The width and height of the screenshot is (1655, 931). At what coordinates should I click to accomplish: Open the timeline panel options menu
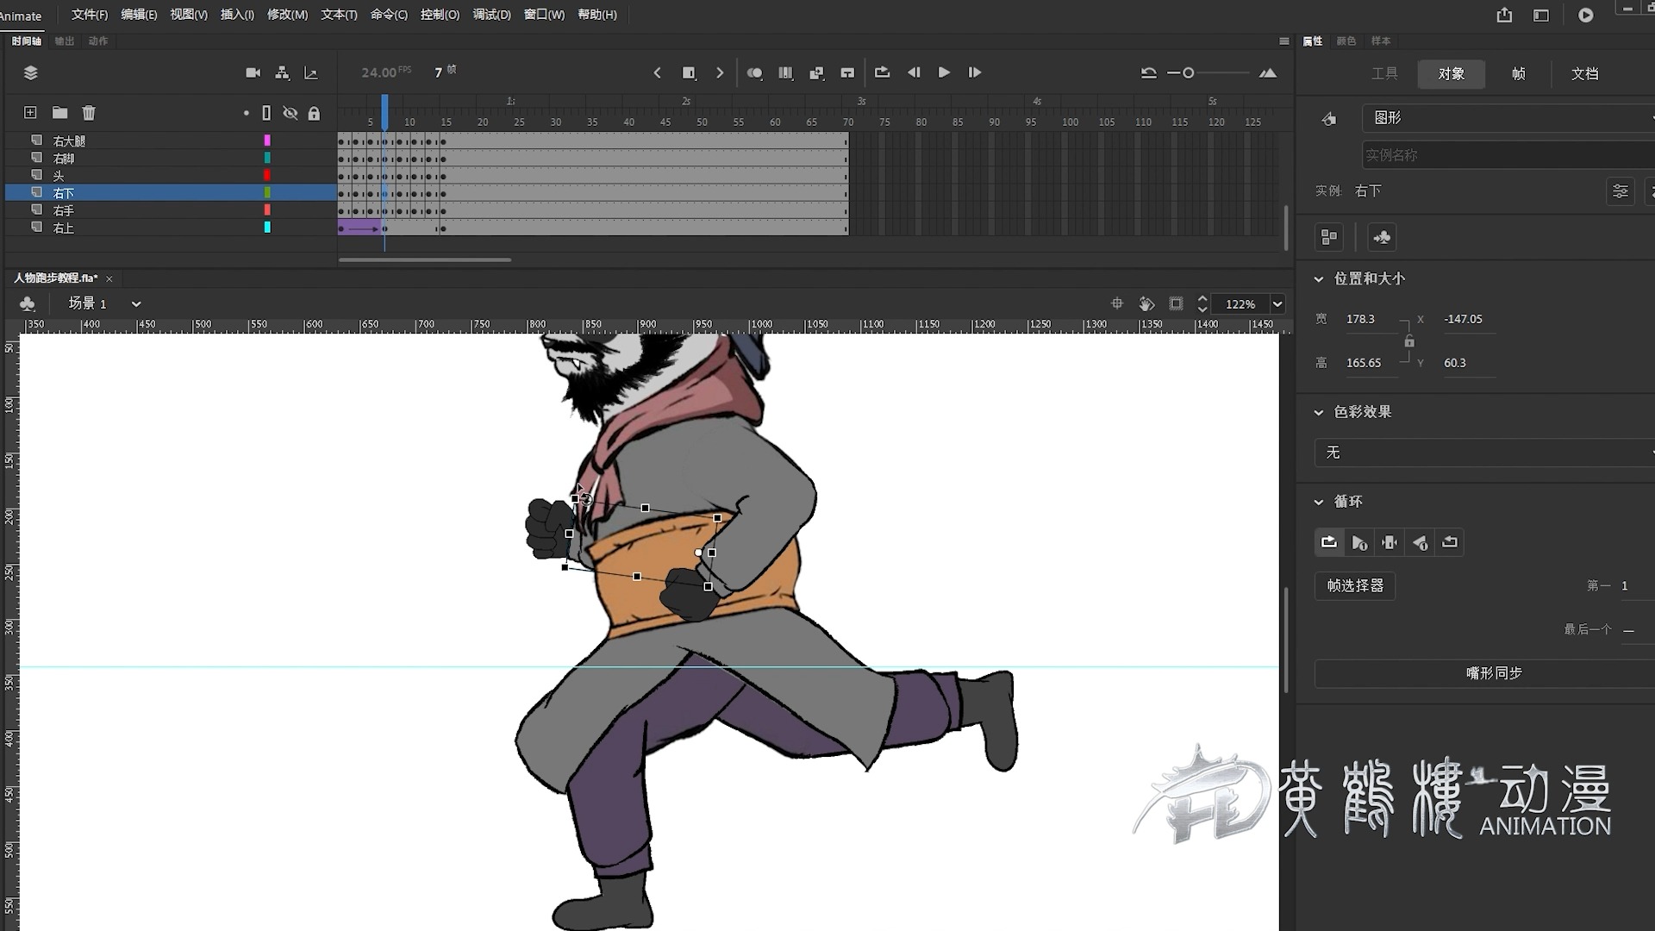coord(1284,41)
